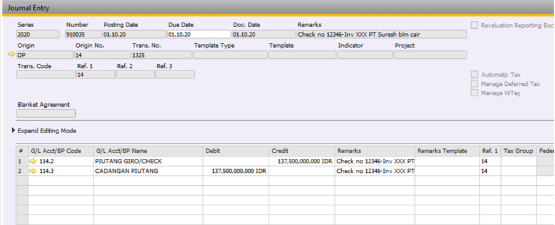Click the Template Type field
The height and width of the screenshot is (225, 555).
coord(230,55)
